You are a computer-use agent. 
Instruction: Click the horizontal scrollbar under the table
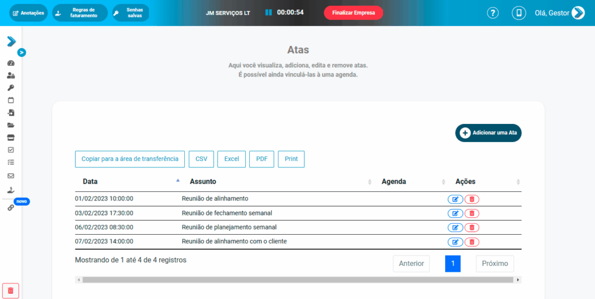click(x=298, y=280)
